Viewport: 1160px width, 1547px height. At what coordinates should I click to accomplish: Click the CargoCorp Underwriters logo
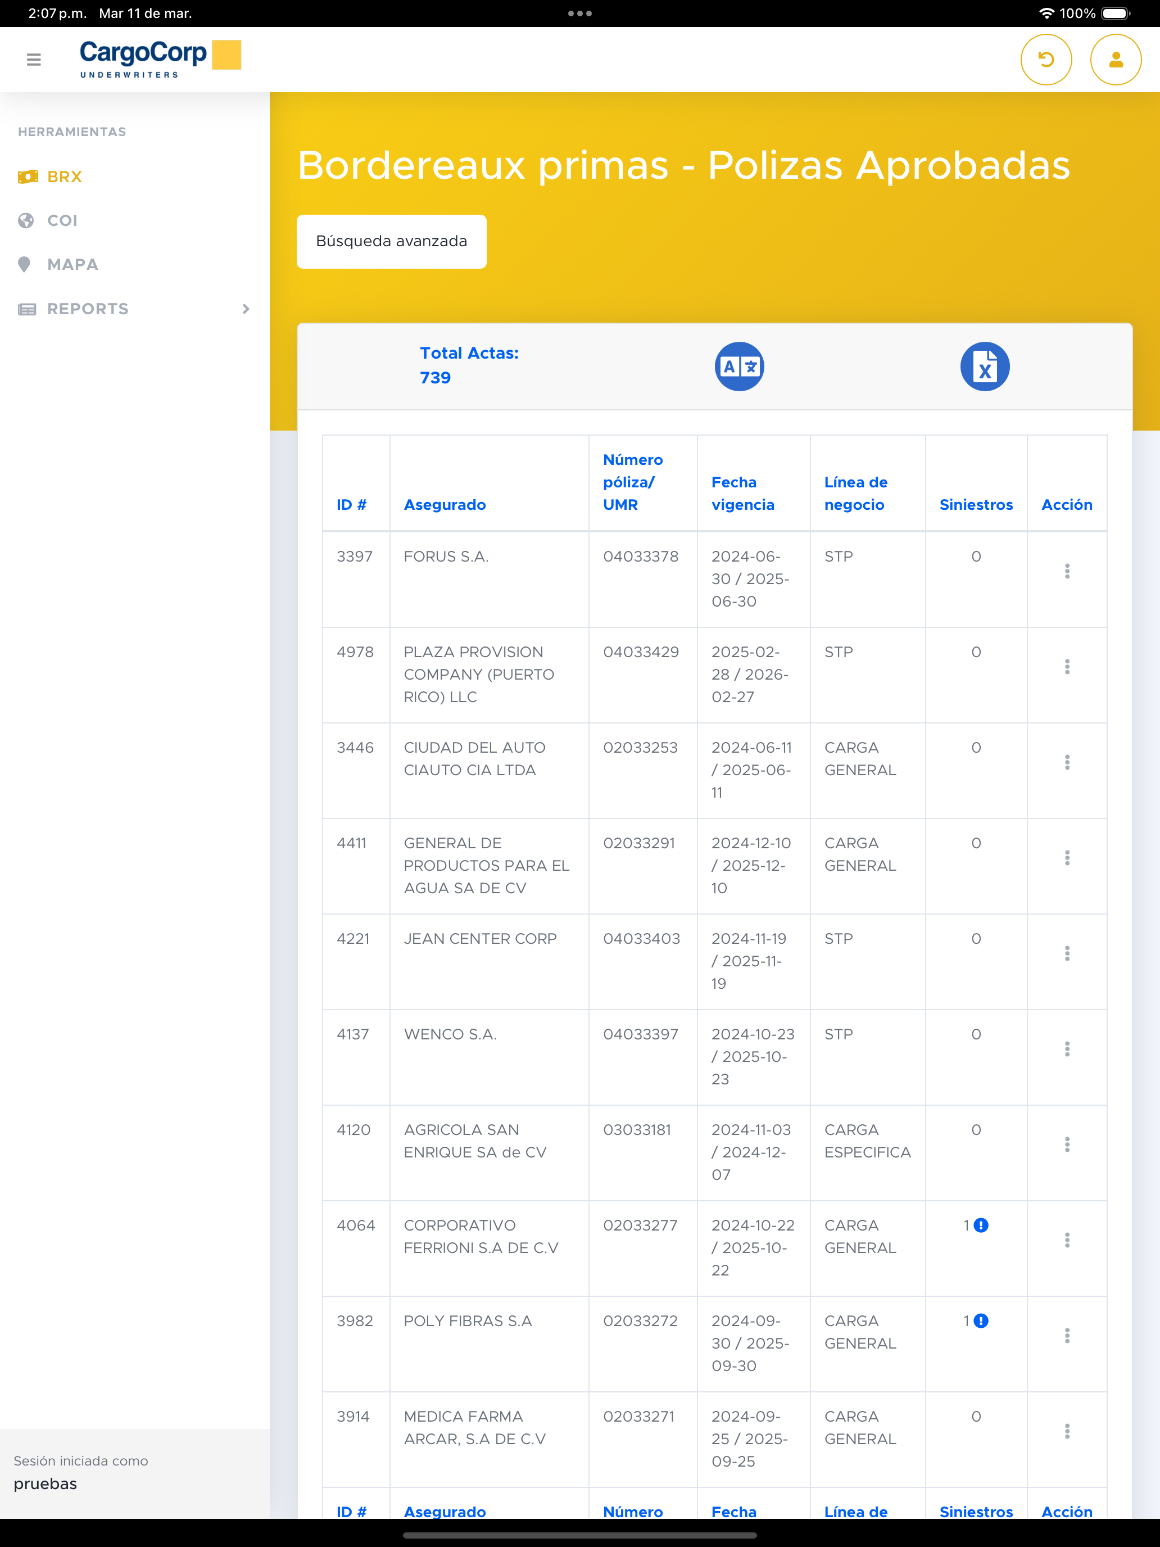pos(160,59)
